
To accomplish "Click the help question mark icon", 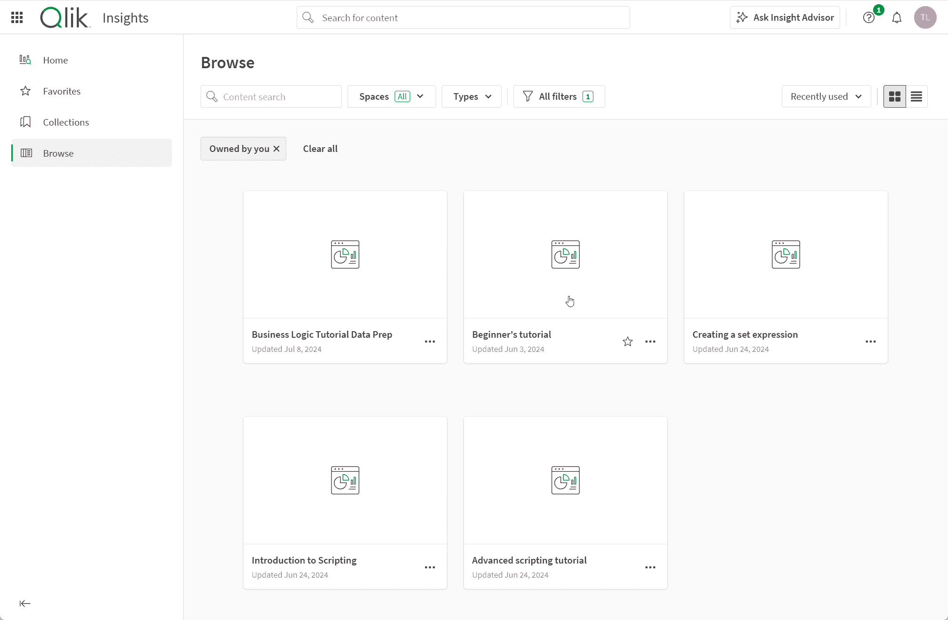I will coord(868,17).
